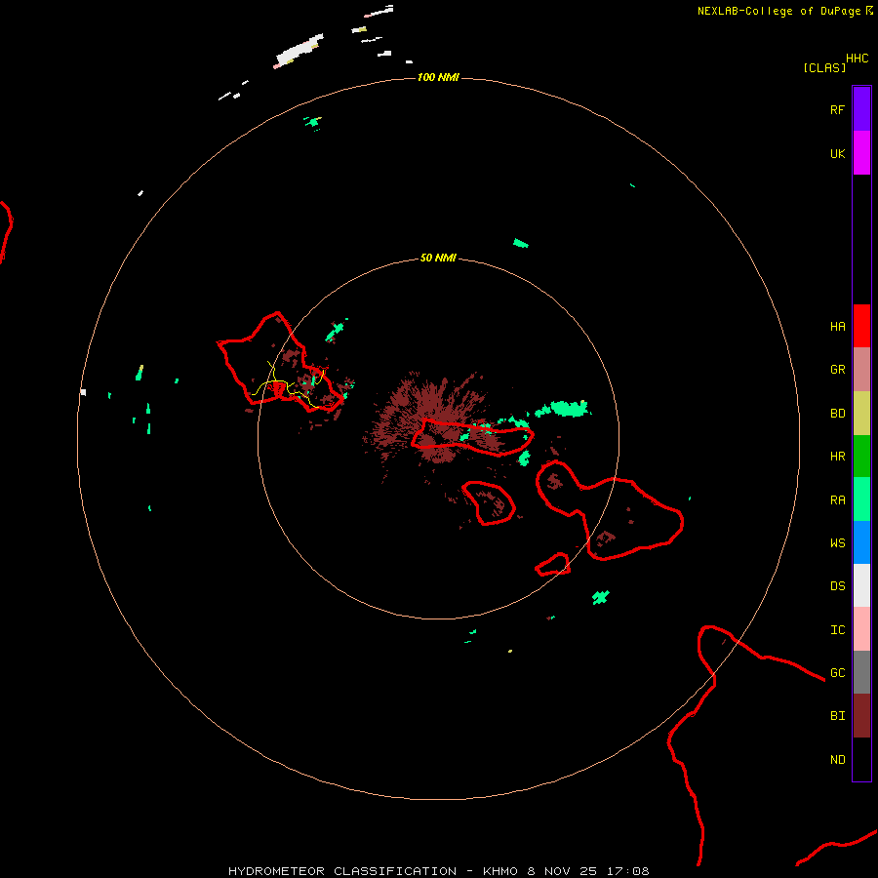Image resolution: width=878 pixels, height=878 pixels.
Task: Click the HR dark green legend swatch
Action: point(861,457)
